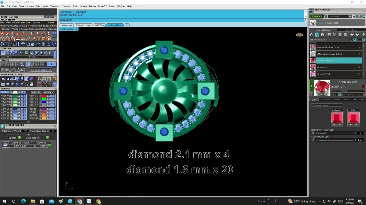Screen dimensions: 366x205
Task: Adjust the Color Multiplier slider
Action: (336, 140)
